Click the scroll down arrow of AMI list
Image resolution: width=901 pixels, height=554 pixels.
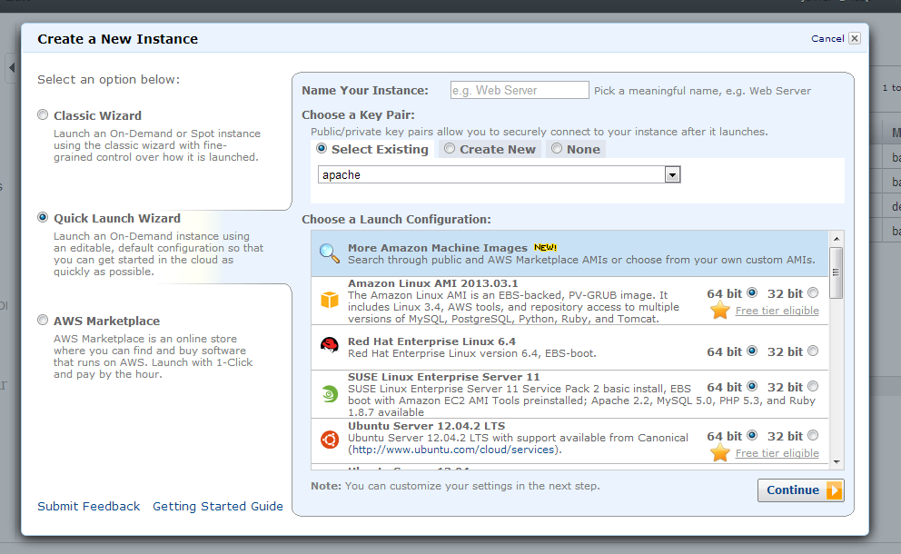click(x=837, y=462)
